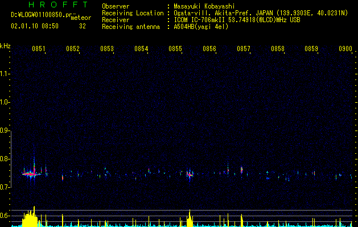The image size is (358, 227).
Task: Click the 0856 time marker
Action: click(x=209, y=49)
